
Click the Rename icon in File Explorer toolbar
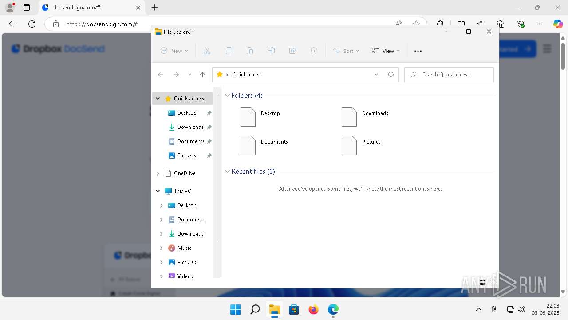point(271,51)
